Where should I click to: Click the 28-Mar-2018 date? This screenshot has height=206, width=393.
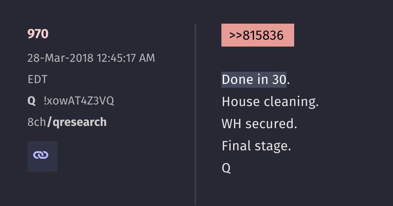click(x=60, y=58)
